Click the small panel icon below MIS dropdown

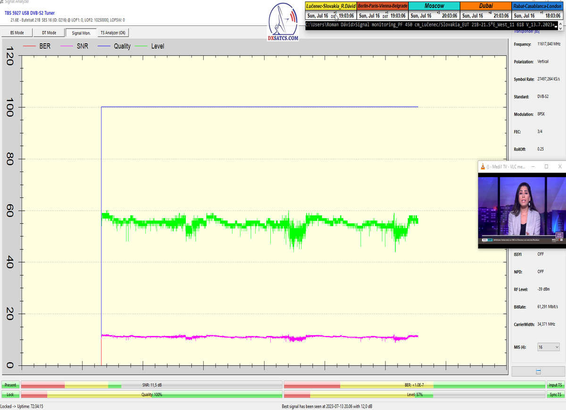538,371
